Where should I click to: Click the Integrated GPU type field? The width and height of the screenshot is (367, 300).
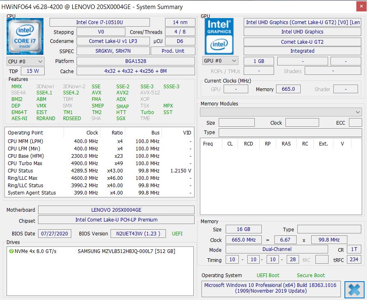(x=302, y=51)
